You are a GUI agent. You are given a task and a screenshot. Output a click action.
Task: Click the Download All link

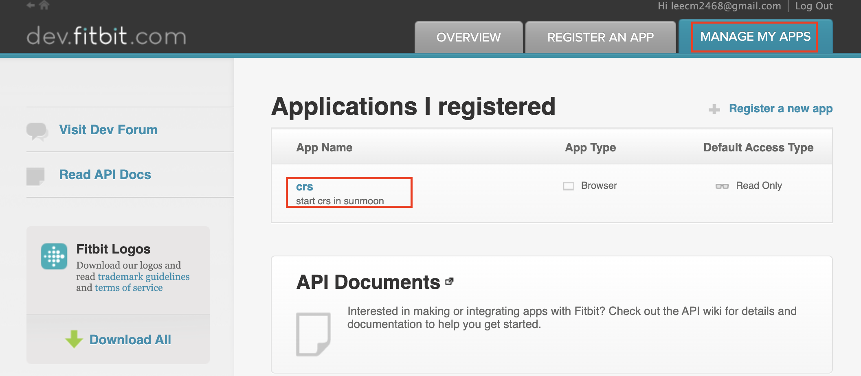coord(130,340)
